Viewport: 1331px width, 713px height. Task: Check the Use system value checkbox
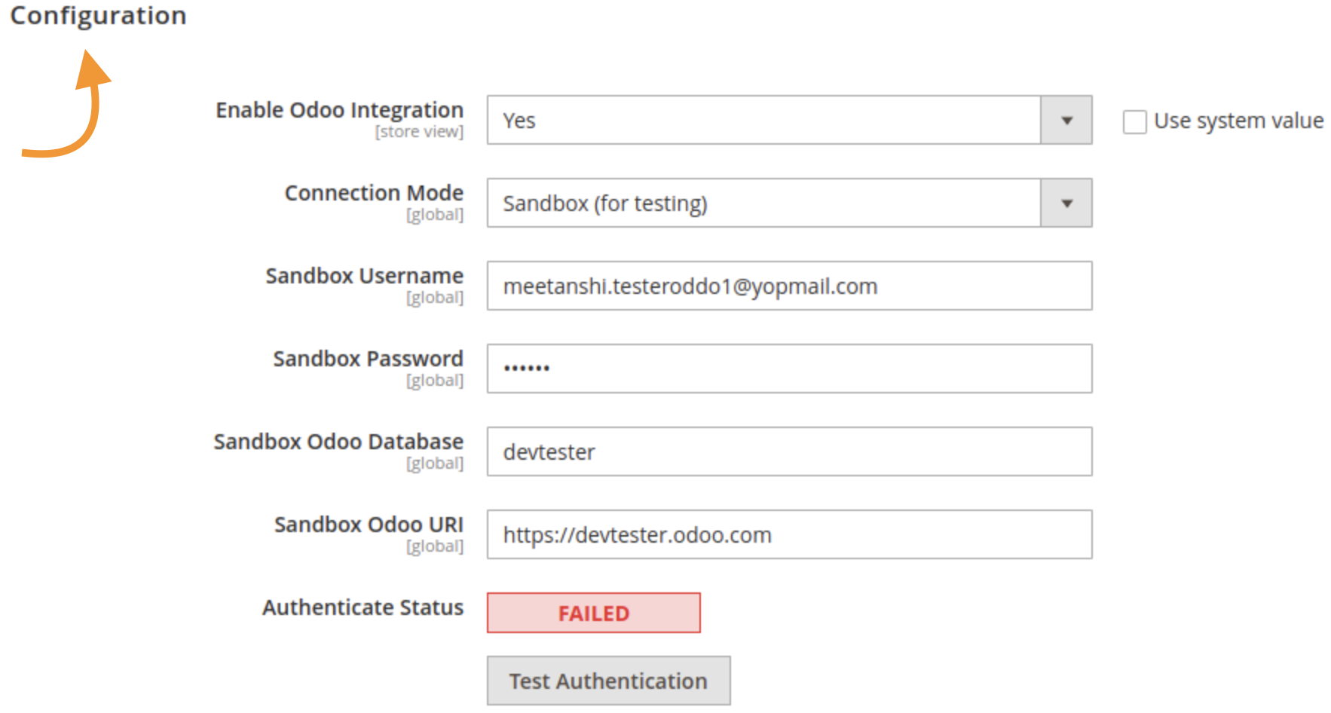coord(1134,121)
